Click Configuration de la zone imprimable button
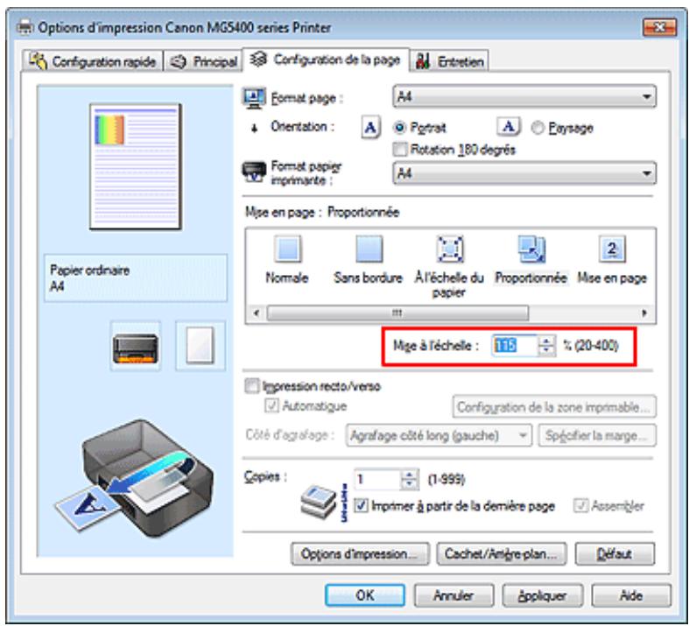The height and width of the screenshot is (626, 689). tap(554, 407)
